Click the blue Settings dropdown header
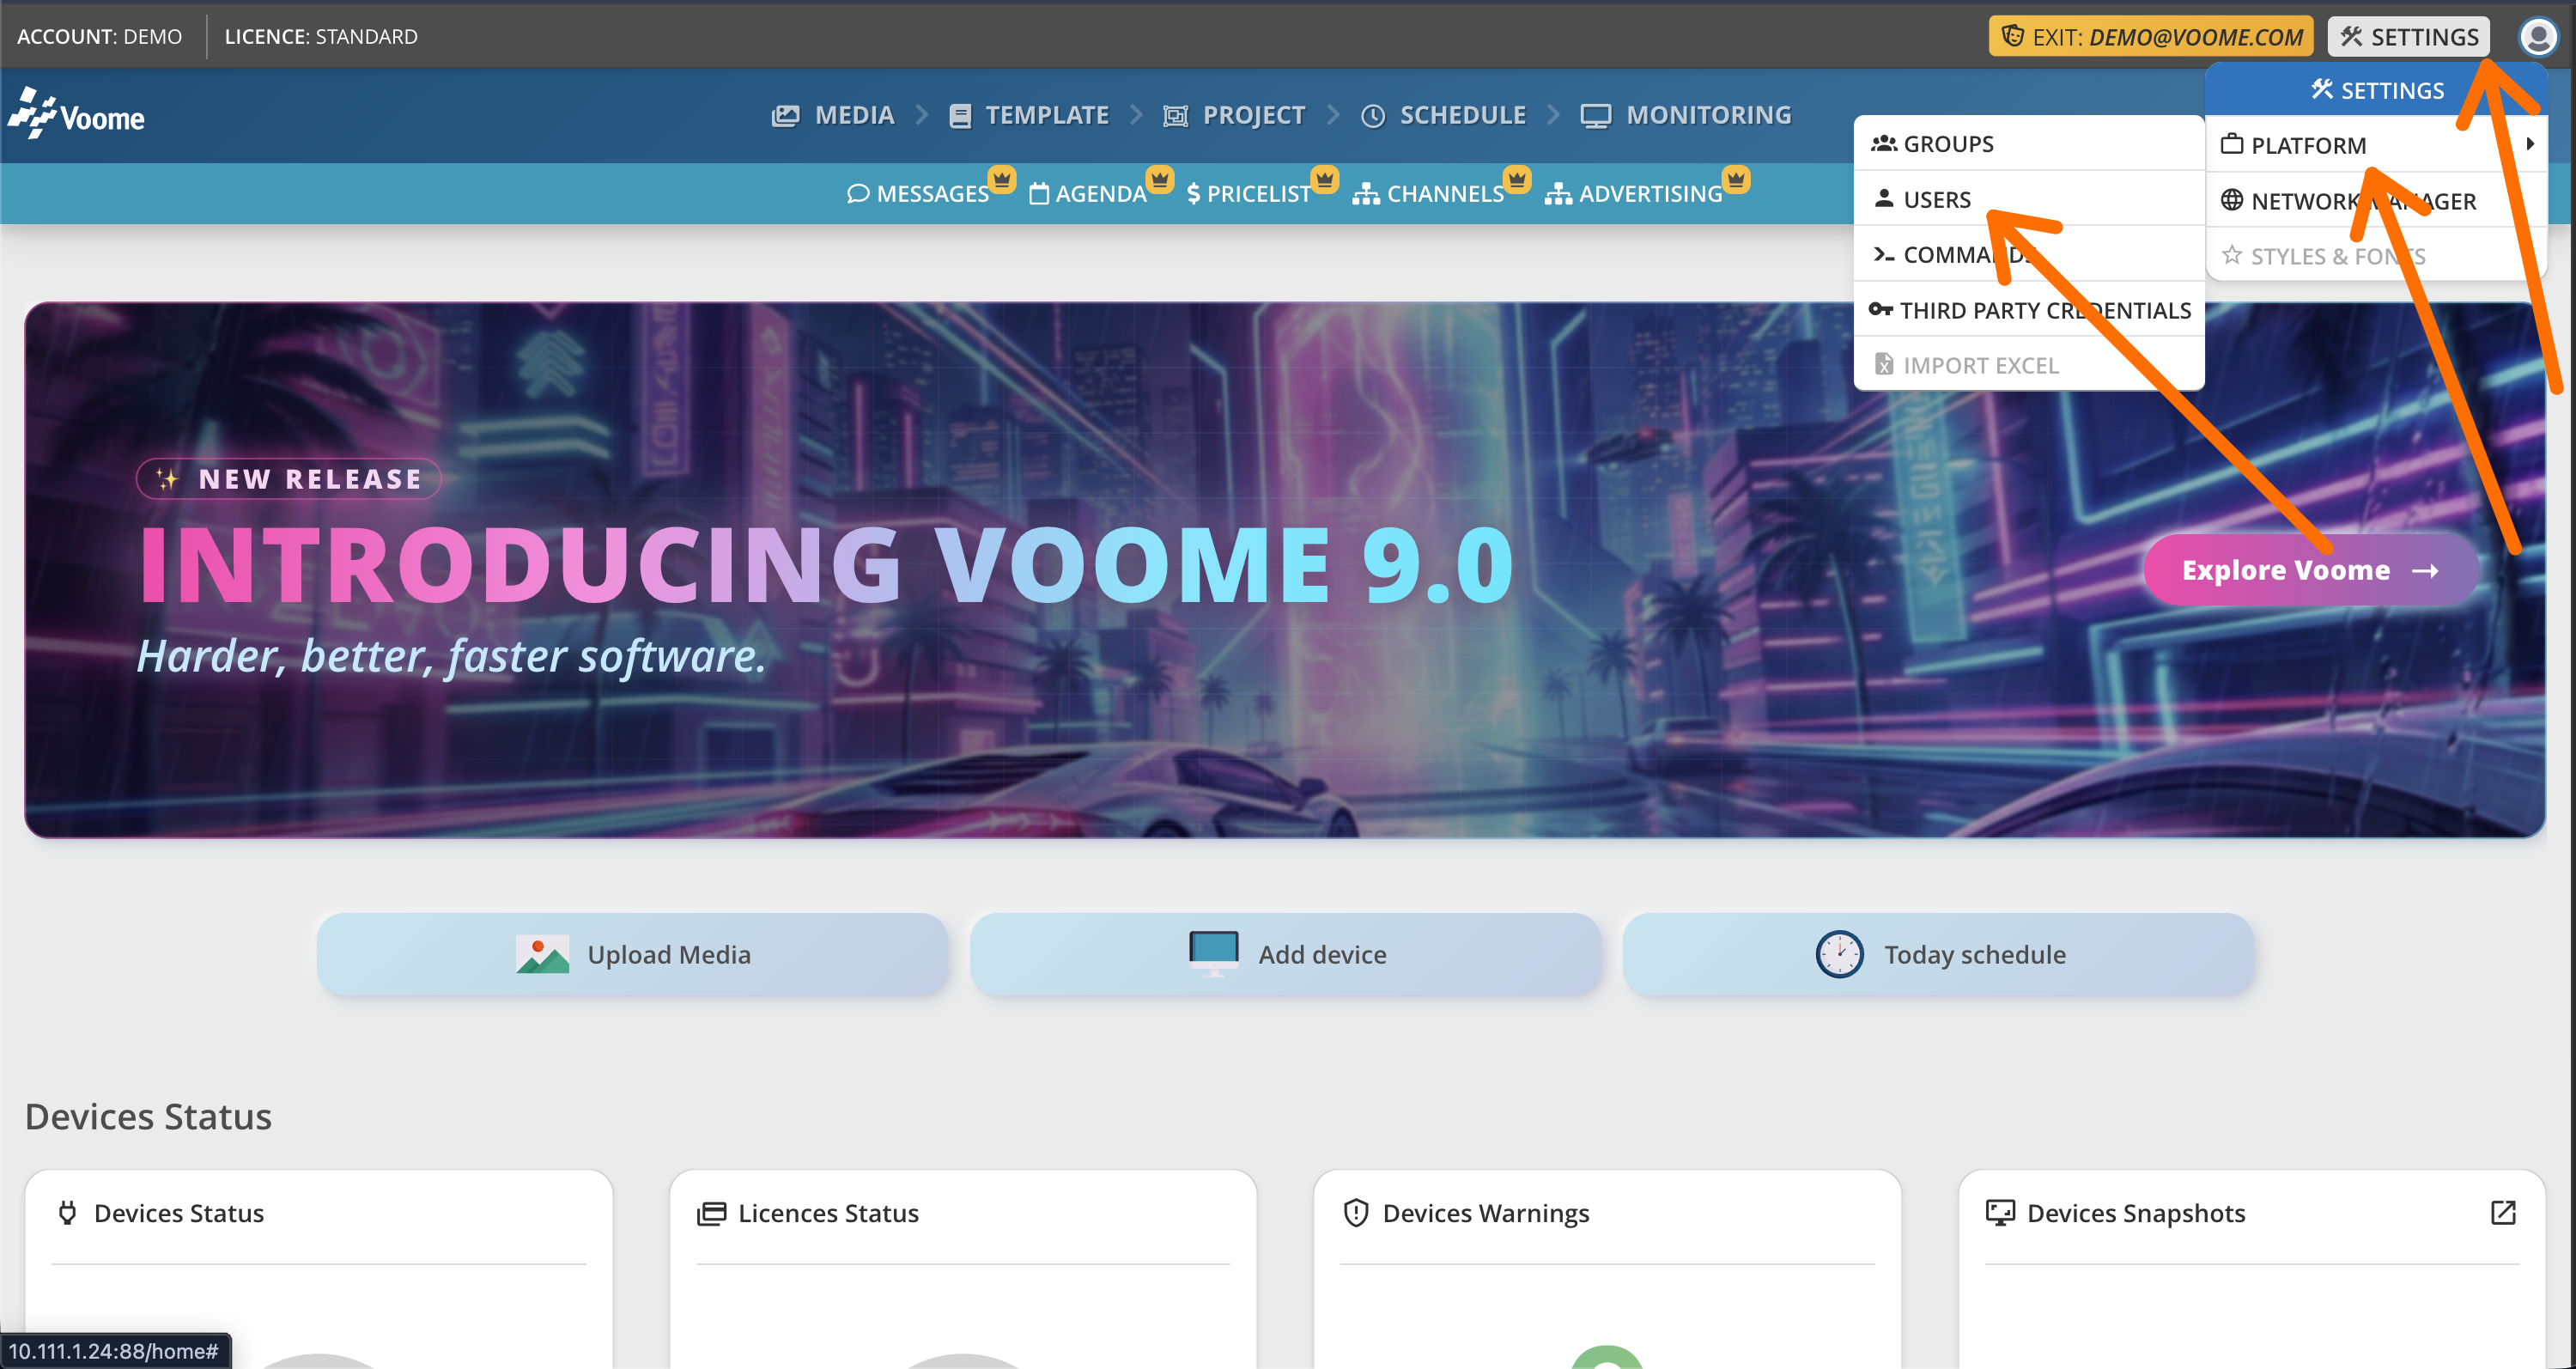The width and height of the screenshot is (2576, 1369). click(2376, 90)
